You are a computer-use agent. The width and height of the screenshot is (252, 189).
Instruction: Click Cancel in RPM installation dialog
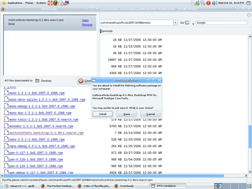tap(151, 114)
